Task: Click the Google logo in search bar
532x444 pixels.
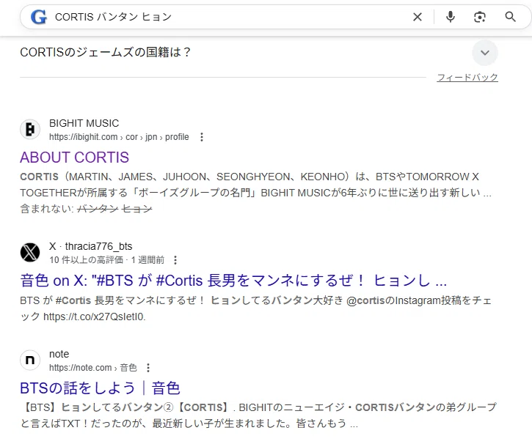Action: point(39,17)
